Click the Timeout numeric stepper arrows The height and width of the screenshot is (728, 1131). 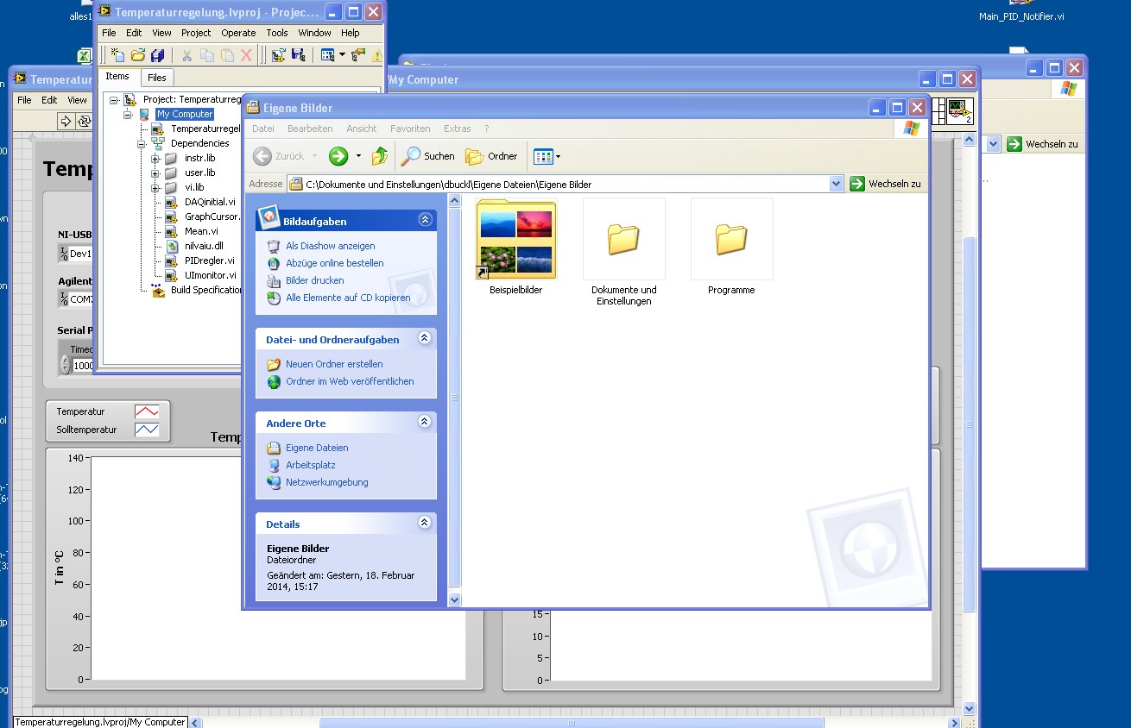pos(65,365)
